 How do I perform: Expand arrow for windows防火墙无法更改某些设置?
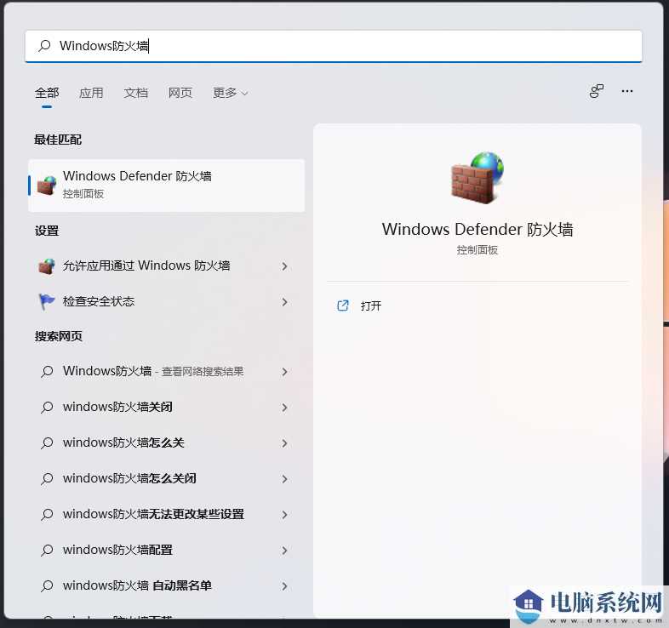click(284, 515)
